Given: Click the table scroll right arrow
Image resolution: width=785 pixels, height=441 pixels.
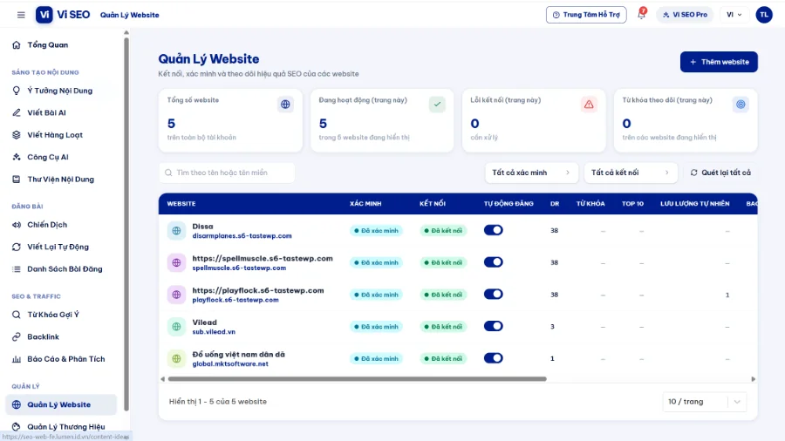Looking at the screenshot, I should pyautogui.click(x=753, y=379).
